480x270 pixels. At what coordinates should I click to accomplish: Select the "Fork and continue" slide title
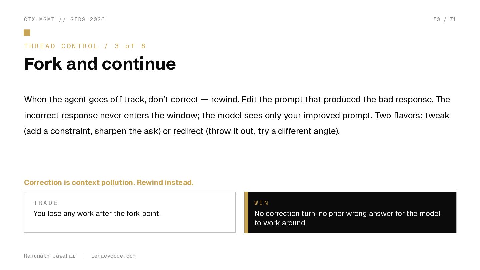point(100,64)
